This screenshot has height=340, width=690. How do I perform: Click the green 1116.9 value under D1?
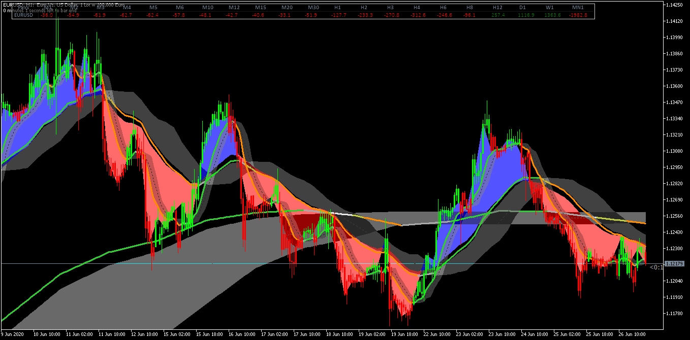(x=526, y=15)
